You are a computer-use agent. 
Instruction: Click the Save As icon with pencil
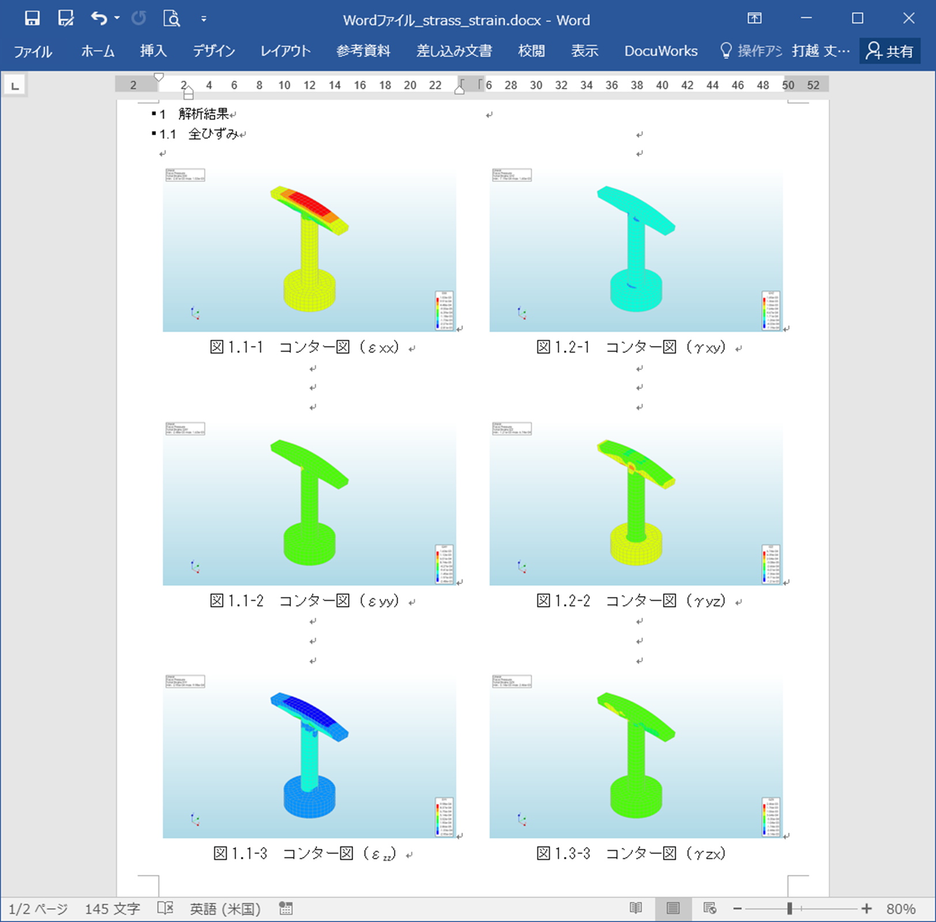pyautogui.click(x=66, y=19)
